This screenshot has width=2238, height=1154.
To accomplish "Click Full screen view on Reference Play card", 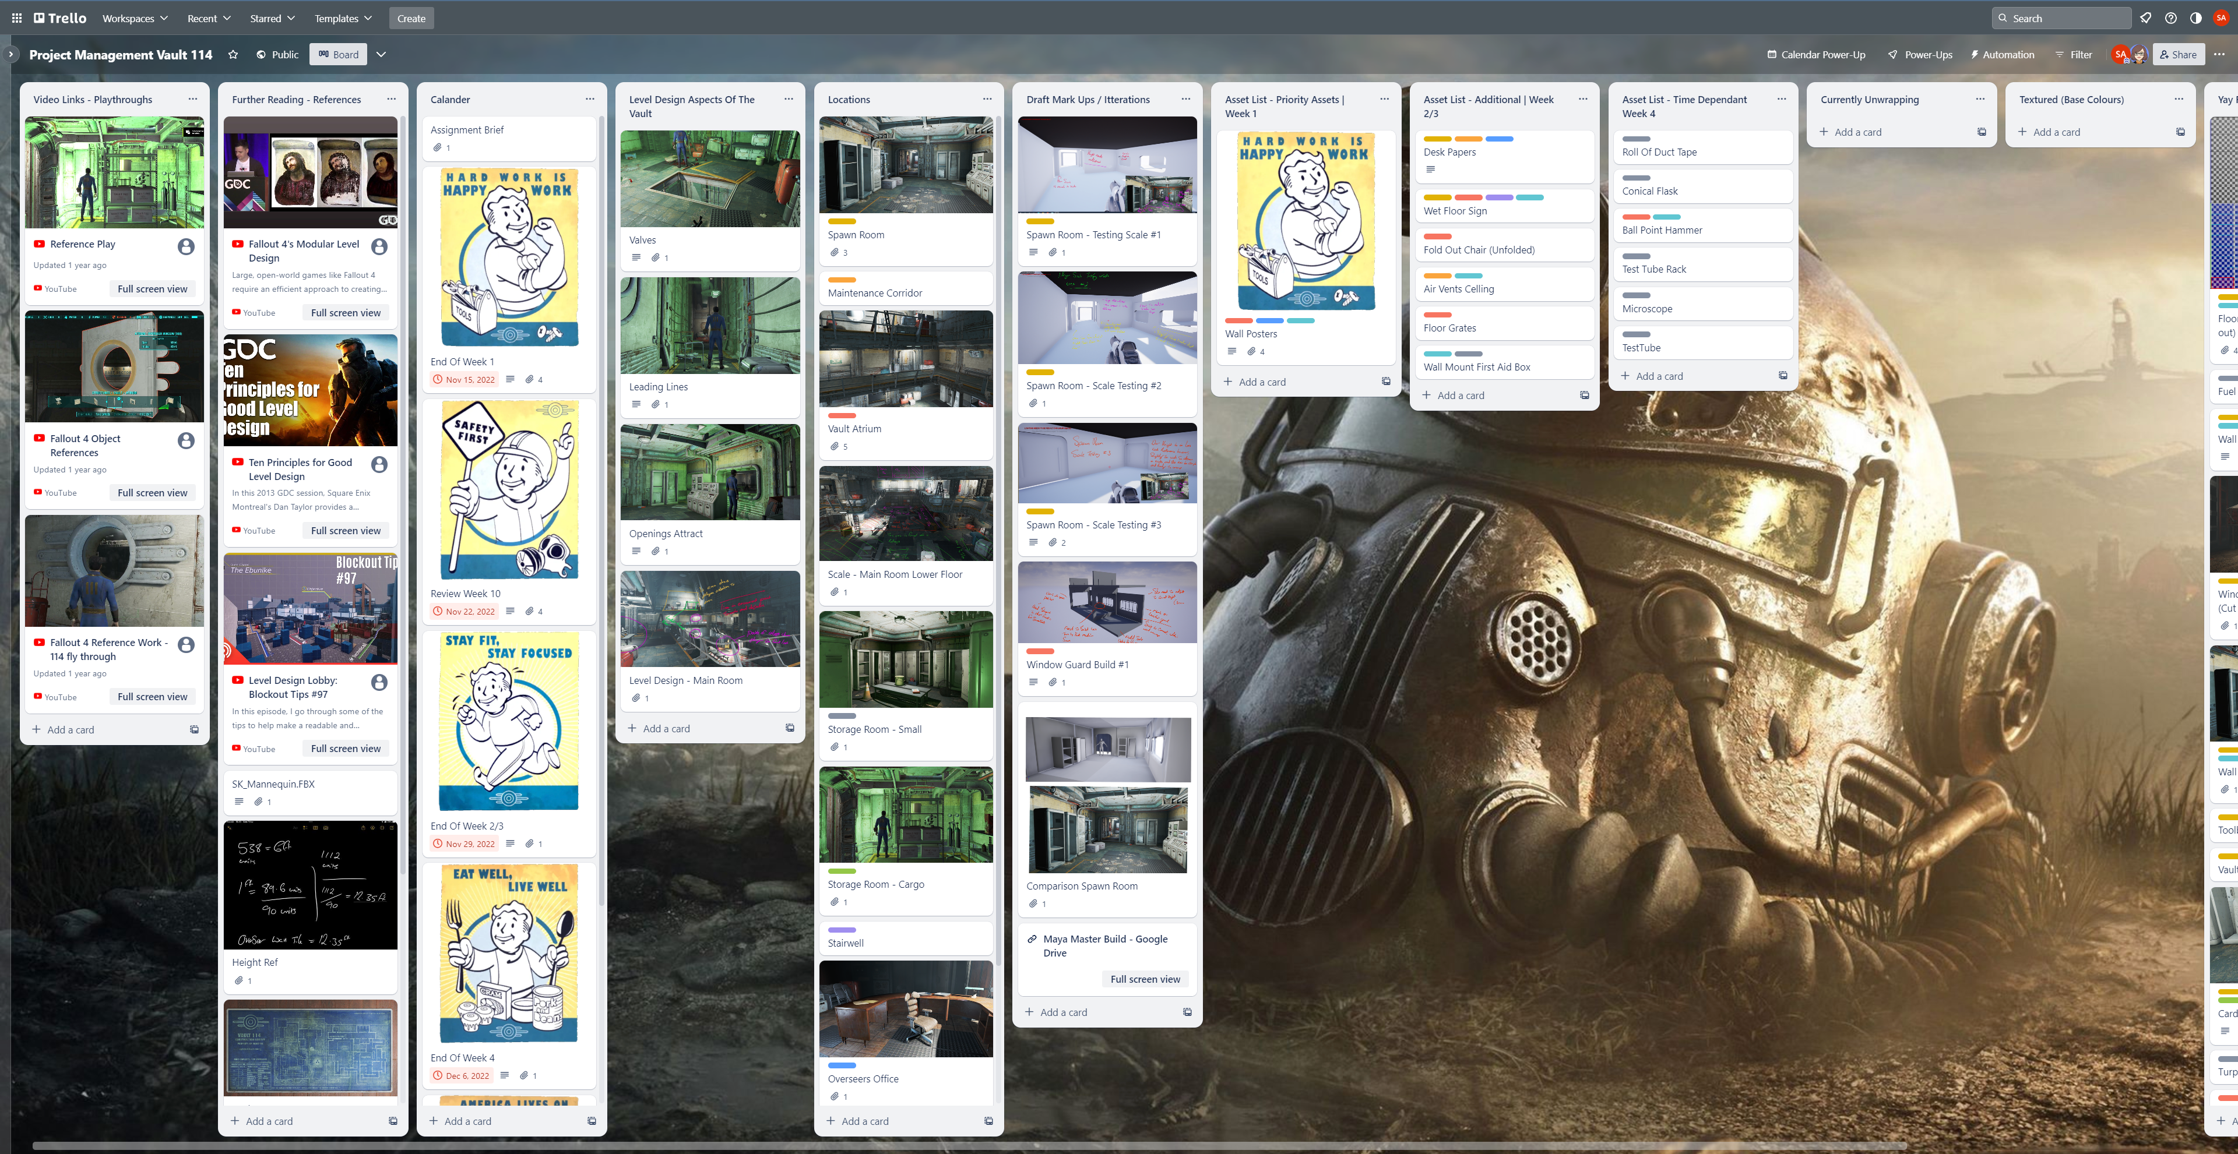I will pyautogui.click(x=152, y=289).
